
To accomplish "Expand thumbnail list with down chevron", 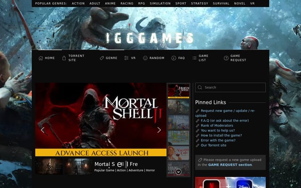I will click(x=178, y=172).
